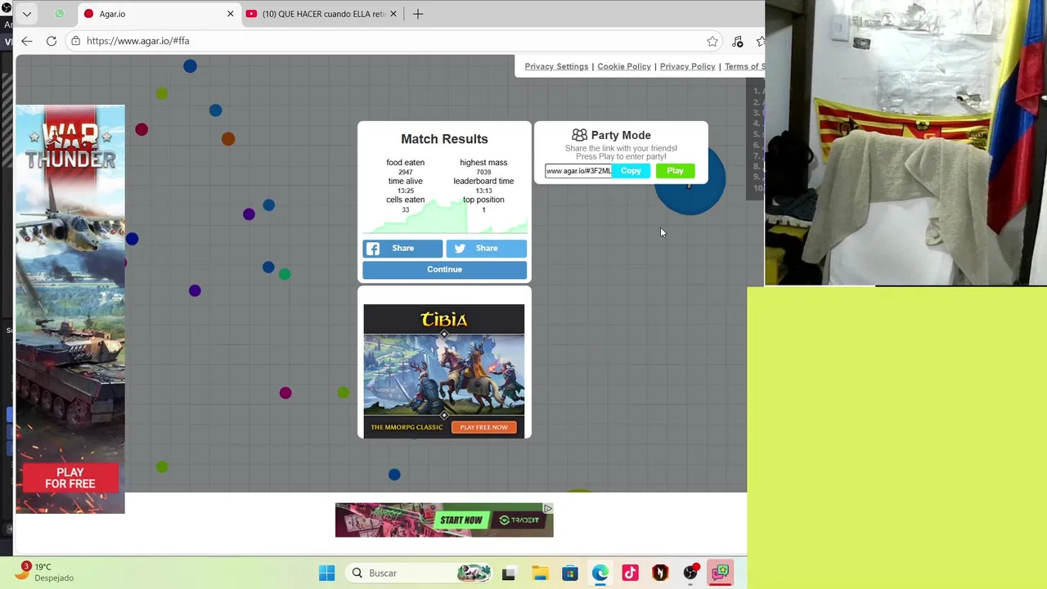The width and height of the screenshot is (1047, 589).
Task: Open a new browser tab
Action: tap(418, 14)
